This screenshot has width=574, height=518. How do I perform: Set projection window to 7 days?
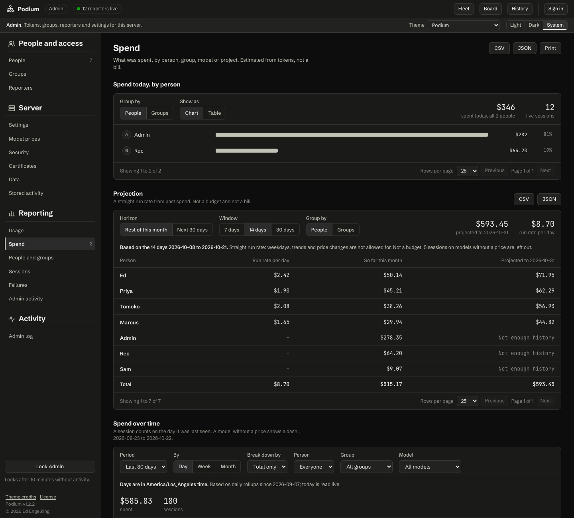(x=232, y=230)
